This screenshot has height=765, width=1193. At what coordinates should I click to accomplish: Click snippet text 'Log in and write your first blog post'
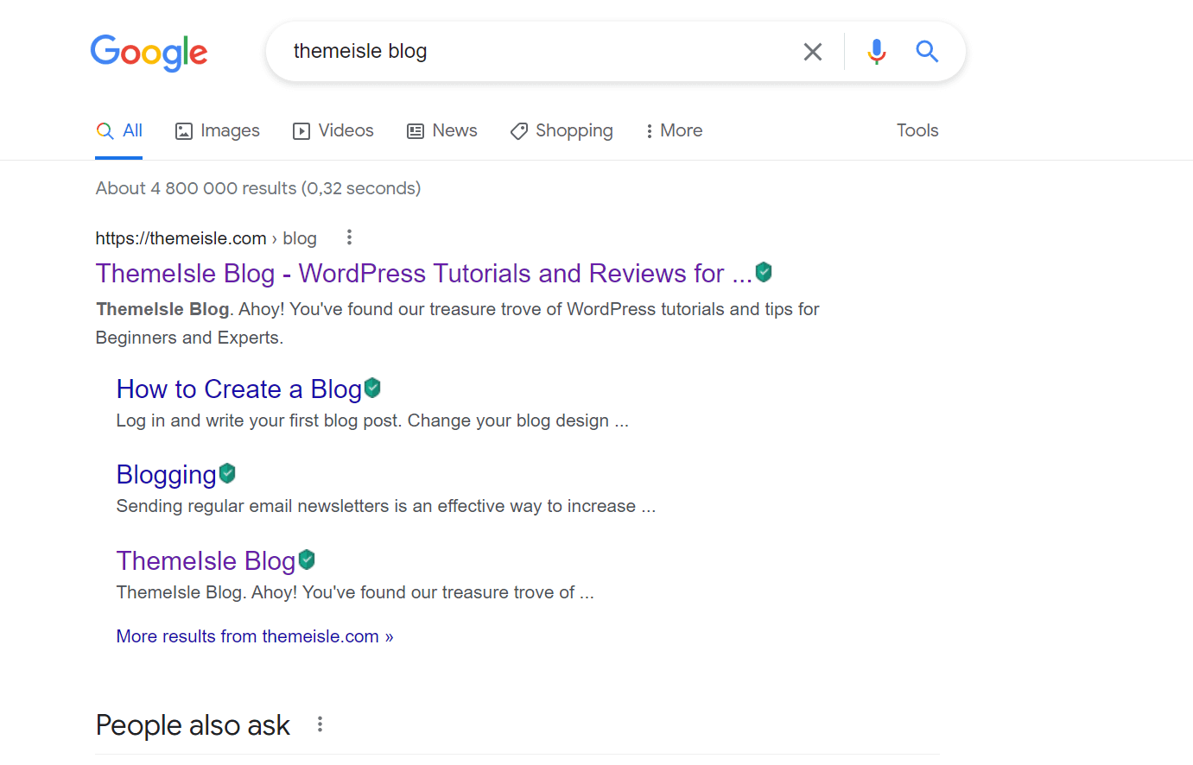(259, 420)
